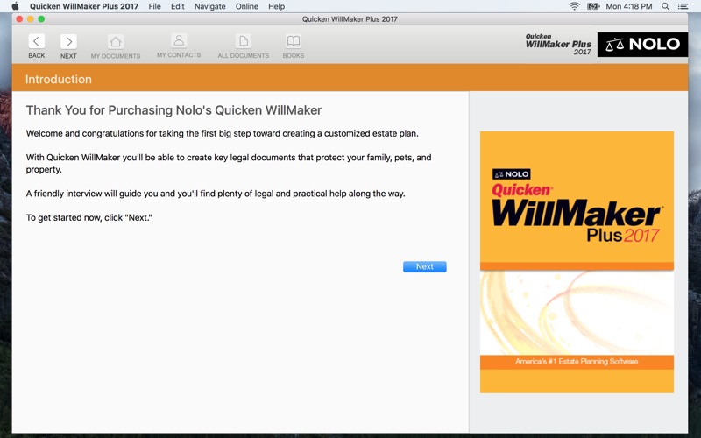701x438 pixels.
Task: Close the window with red button
Action: coord(19,18)
